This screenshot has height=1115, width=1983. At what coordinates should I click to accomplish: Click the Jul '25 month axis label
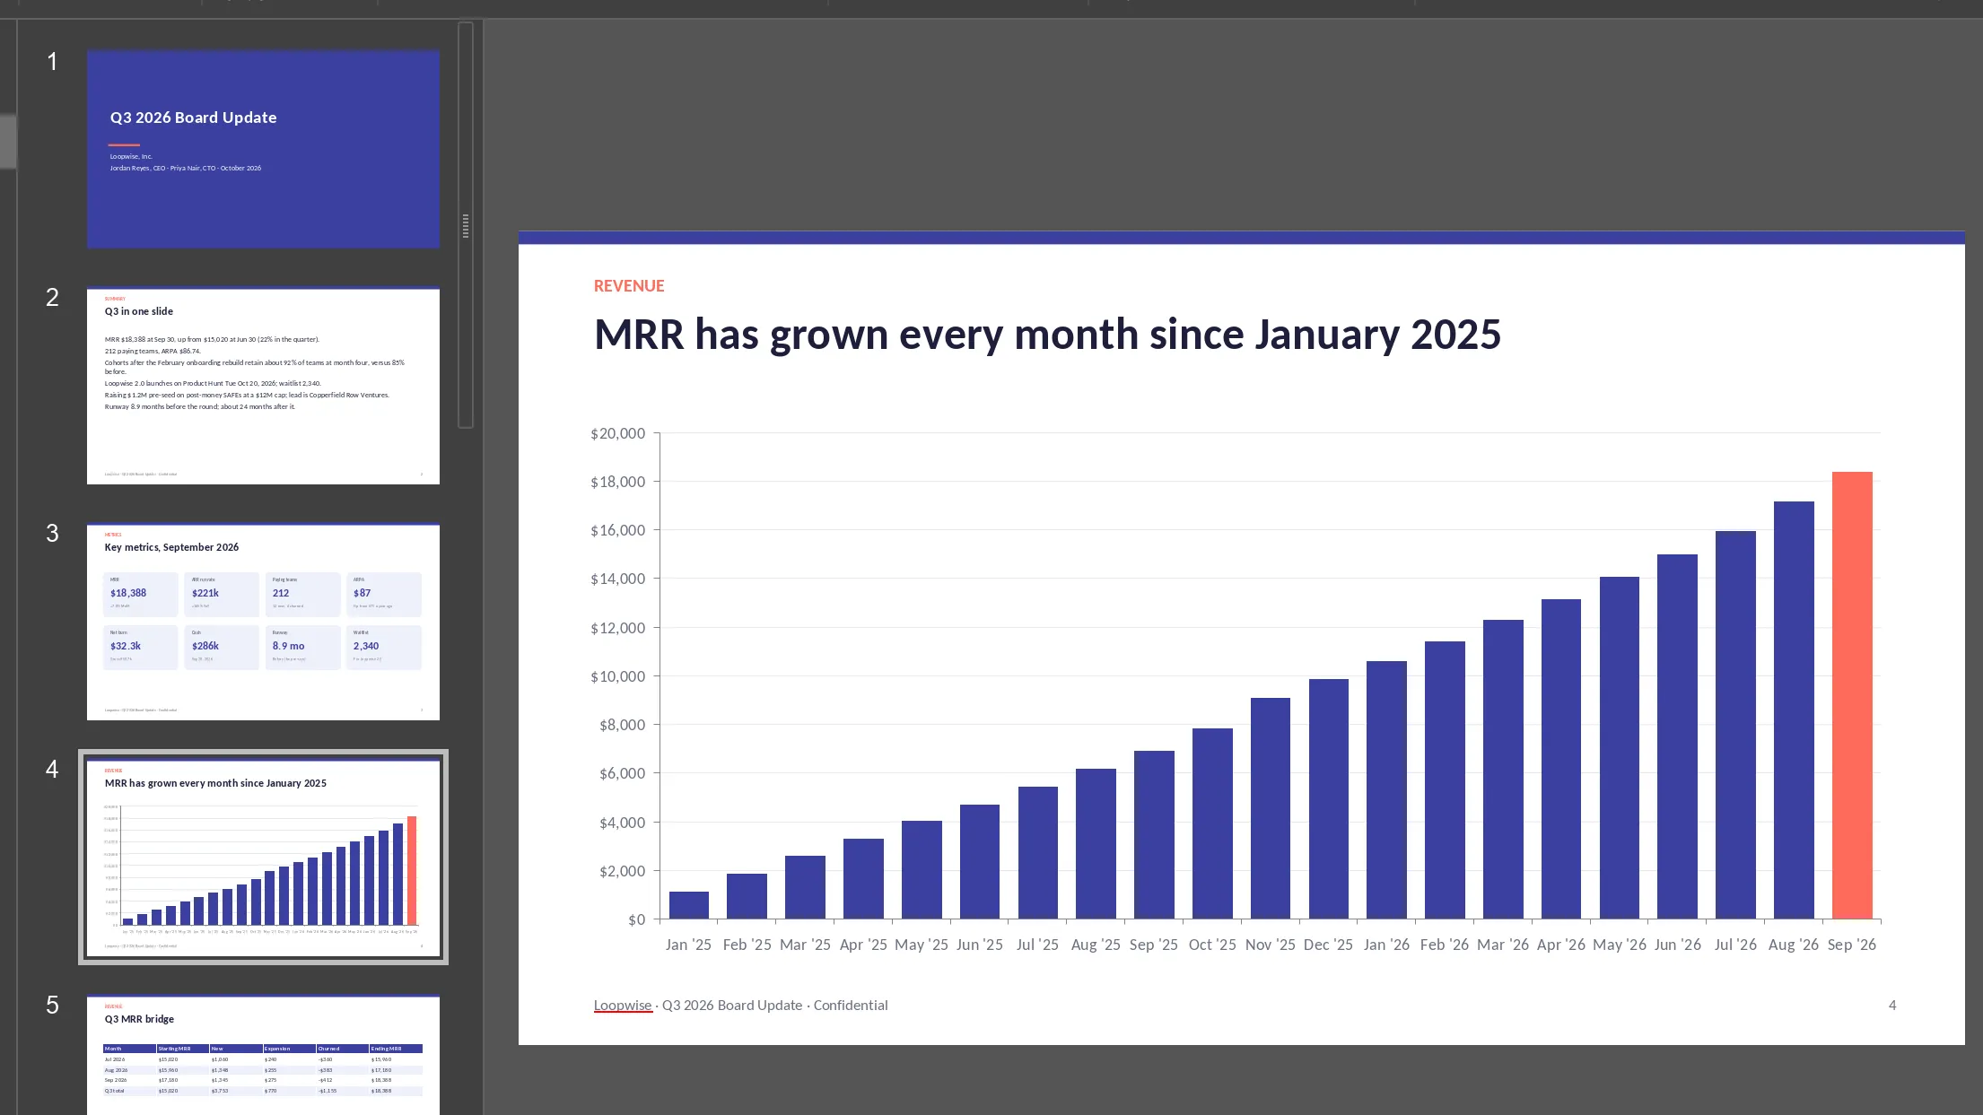(x=1037, y=945)
